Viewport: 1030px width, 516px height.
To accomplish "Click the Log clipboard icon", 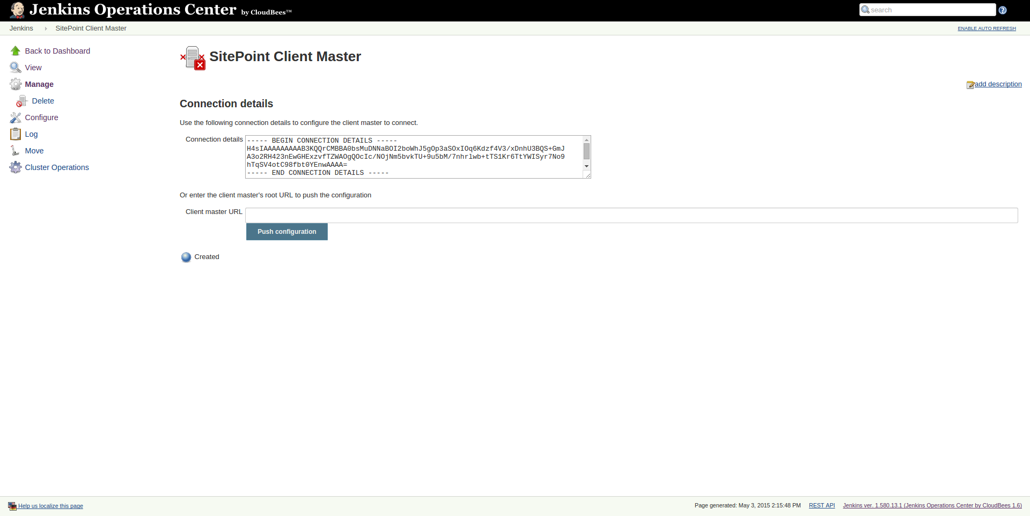I will pyautogui.click(x=16, y=134).
